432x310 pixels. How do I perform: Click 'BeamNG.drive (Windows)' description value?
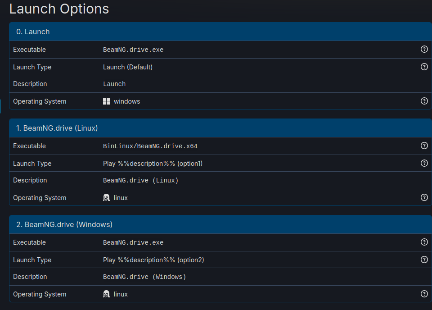click(144, 277)
